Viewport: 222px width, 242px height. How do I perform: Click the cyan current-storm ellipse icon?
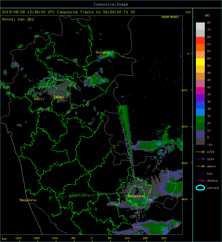click(x=200, y=188)
